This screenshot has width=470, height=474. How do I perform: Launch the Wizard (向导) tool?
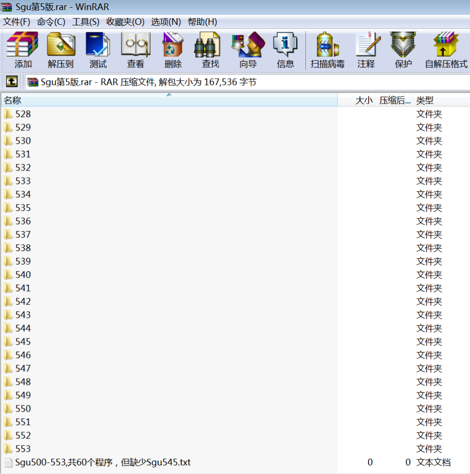248,50
